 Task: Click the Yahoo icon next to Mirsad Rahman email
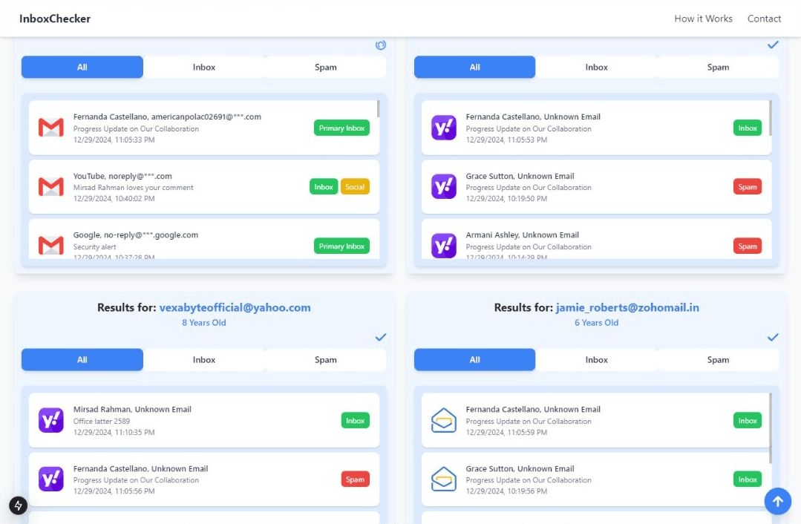click(x=50, y=420)
